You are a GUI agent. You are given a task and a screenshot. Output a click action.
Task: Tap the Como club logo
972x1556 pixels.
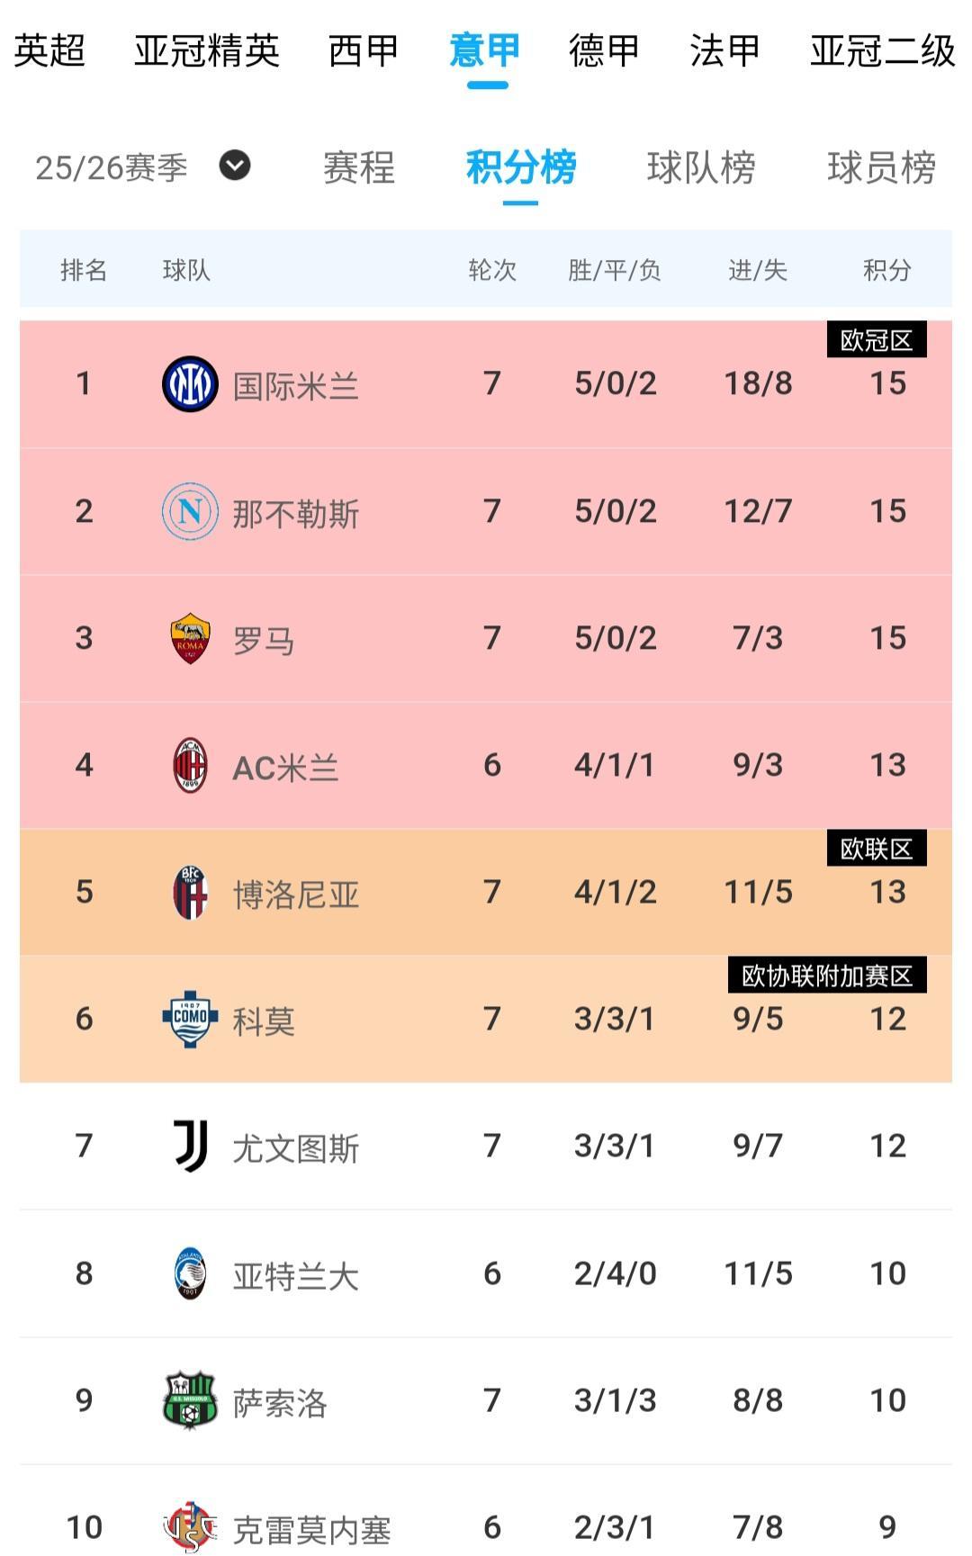(x=190, y=1019)
